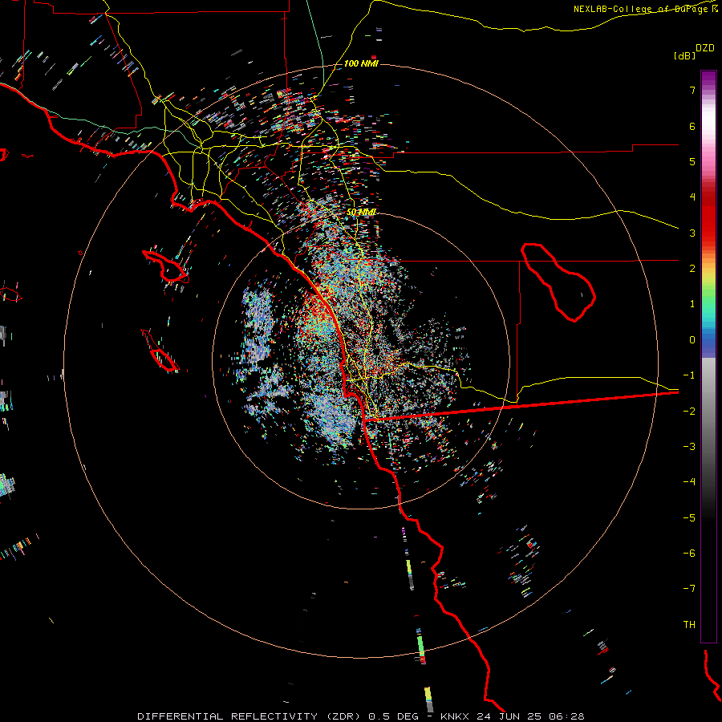Click the TH label on the scale
The height and width of the screenshot is (722, 722).
tap(689, 625)
